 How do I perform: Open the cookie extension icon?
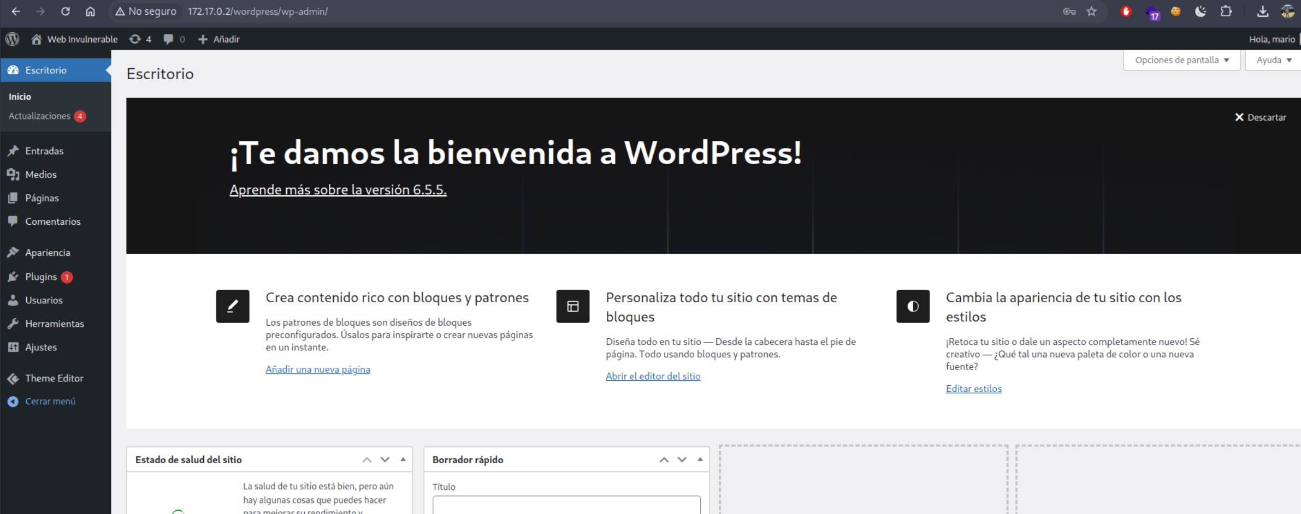[x=1176, y=11]
